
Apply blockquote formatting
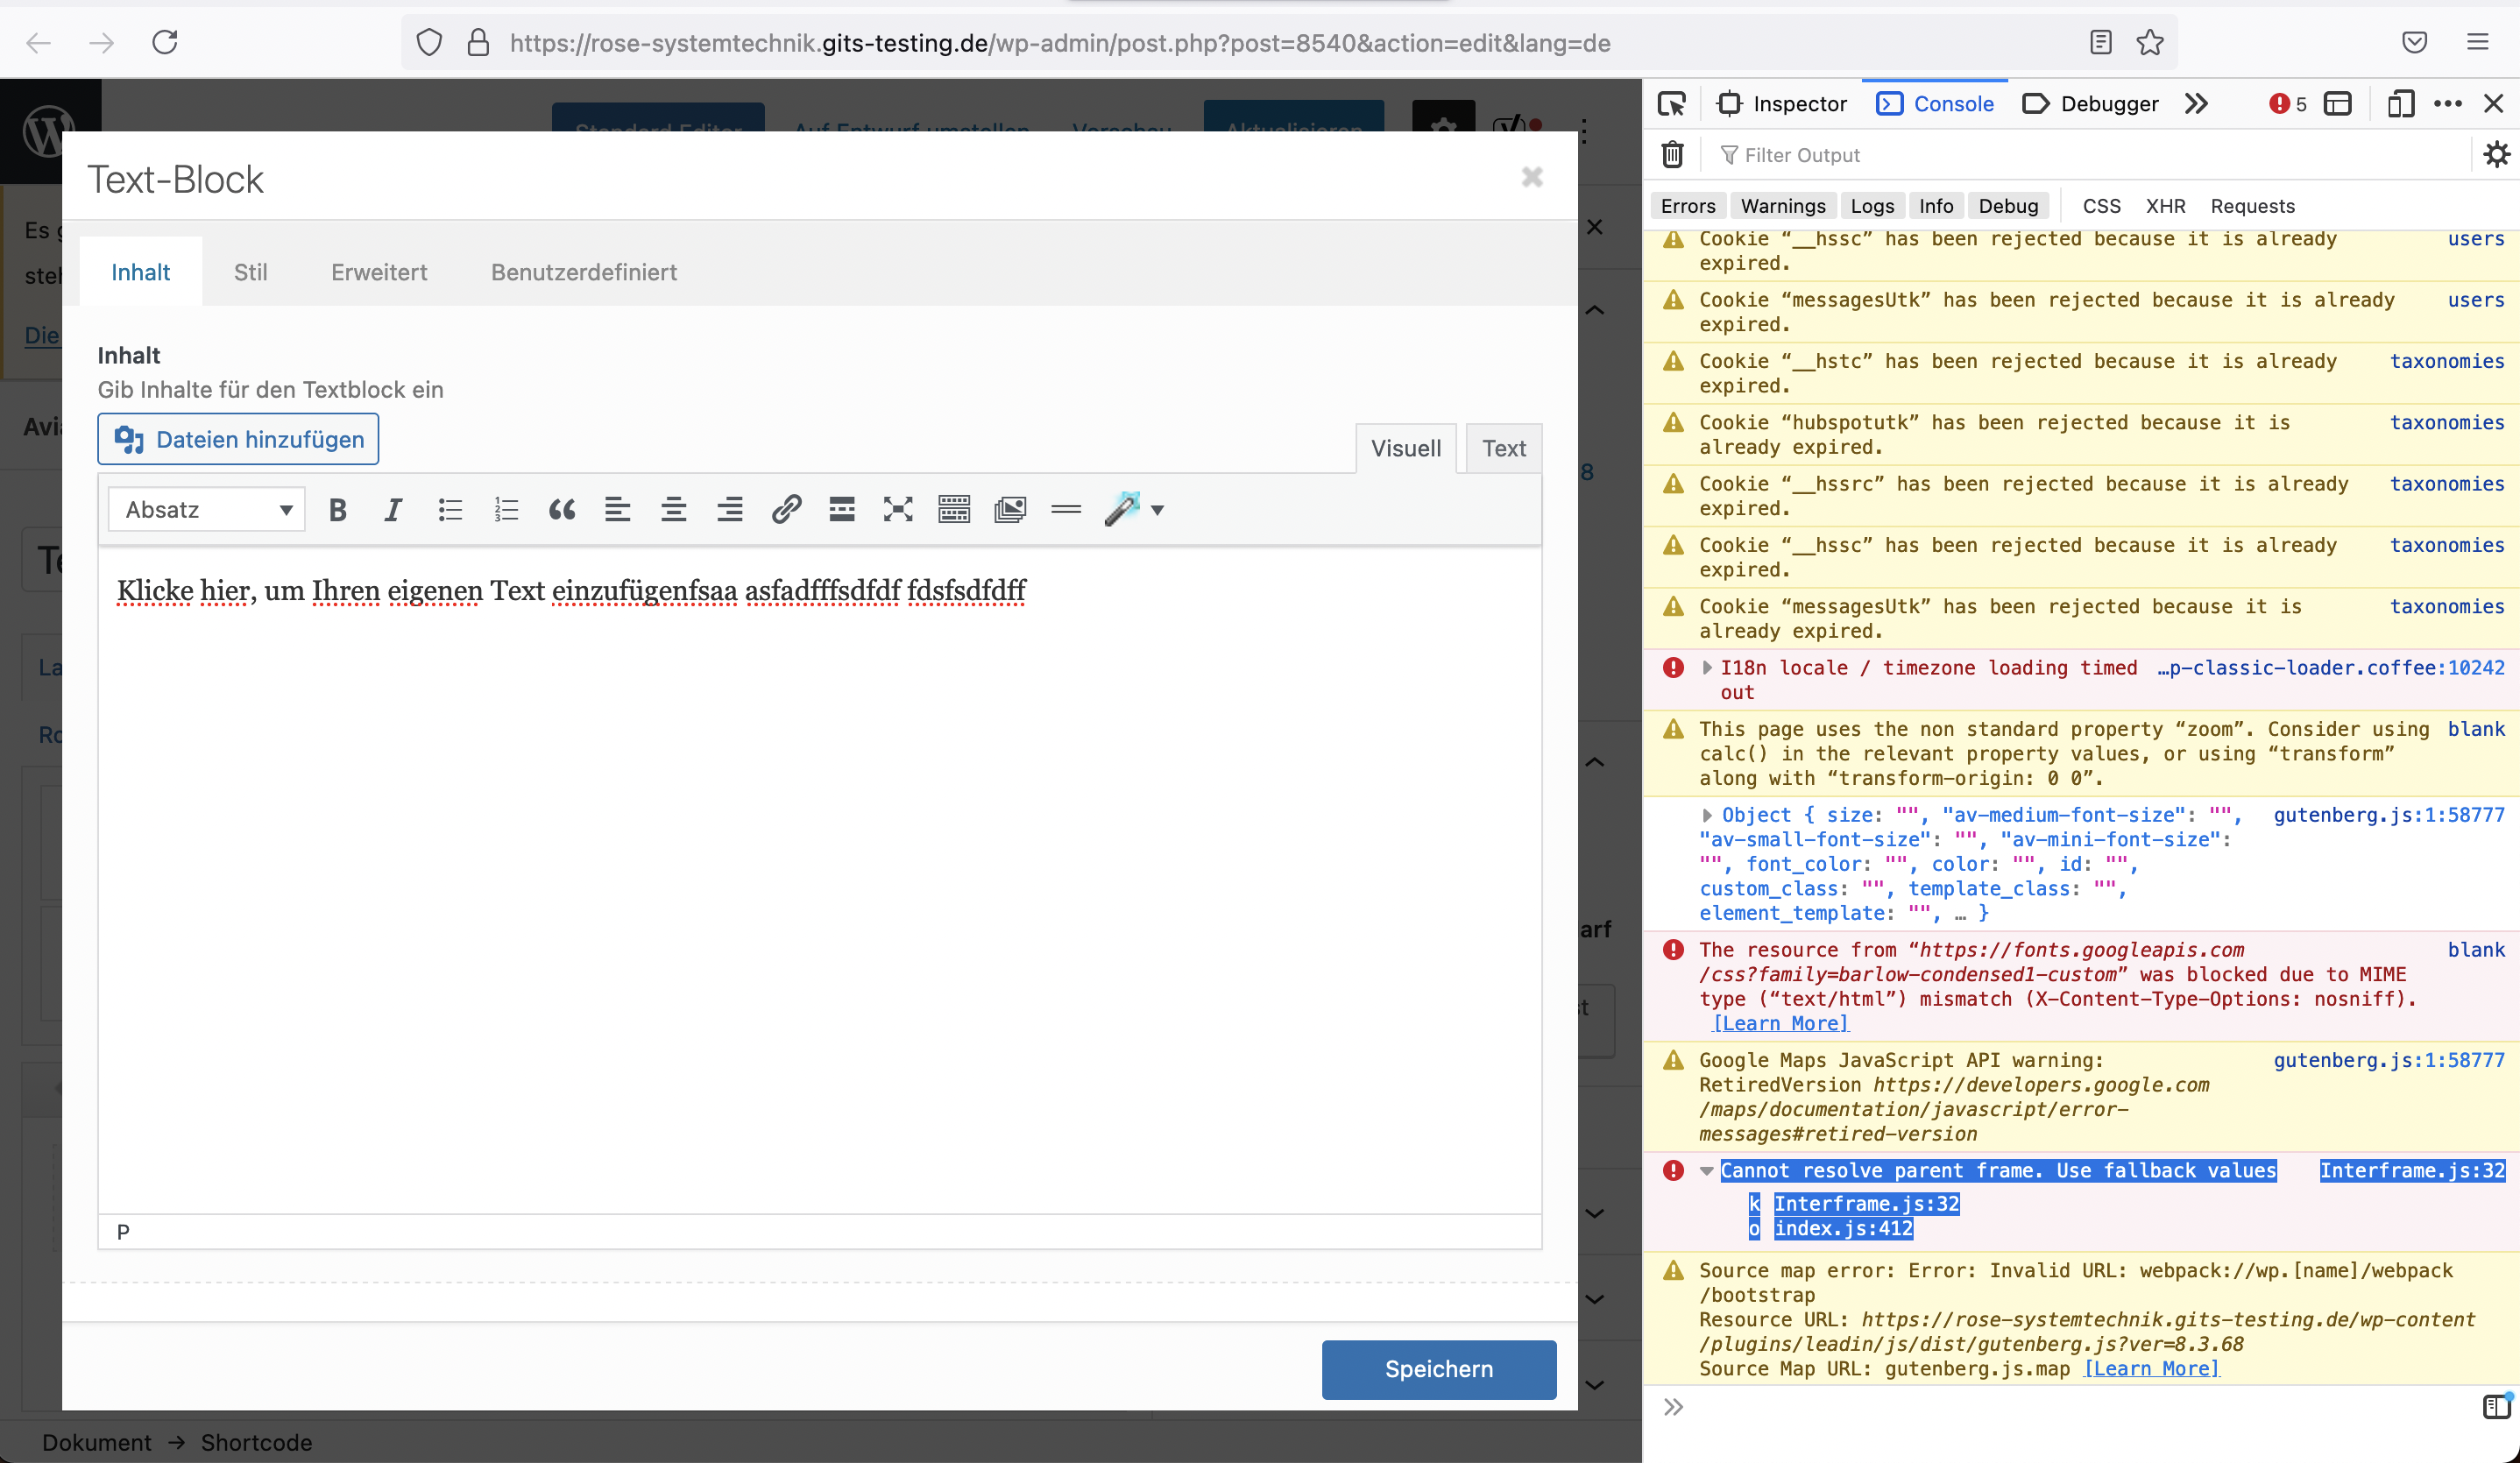click(562, 510)
